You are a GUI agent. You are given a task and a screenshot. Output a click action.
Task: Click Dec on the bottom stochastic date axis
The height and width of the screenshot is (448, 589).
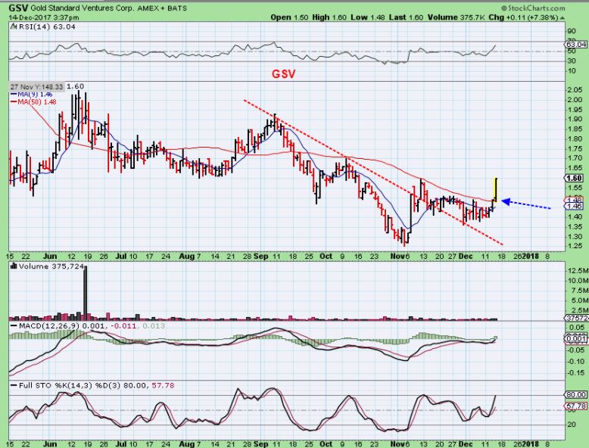466,443
